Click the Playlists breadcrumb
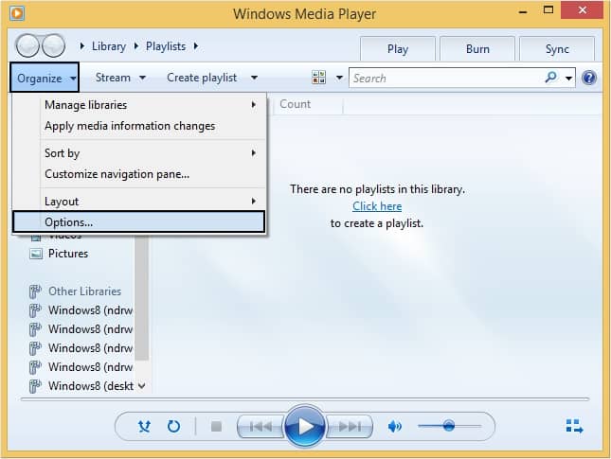The height and width of the screenshot is (459, 611). (x=166, y=46)
